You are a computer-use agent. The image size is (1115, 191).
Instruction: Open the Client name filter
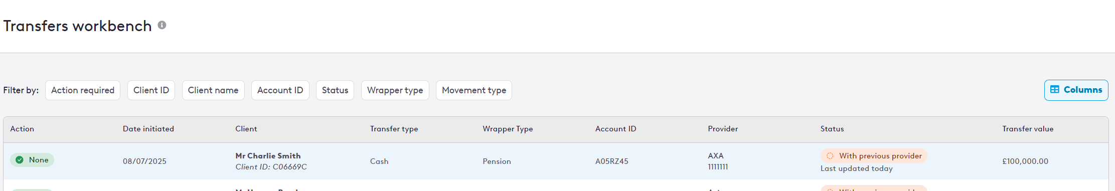[x=213, y=90]
